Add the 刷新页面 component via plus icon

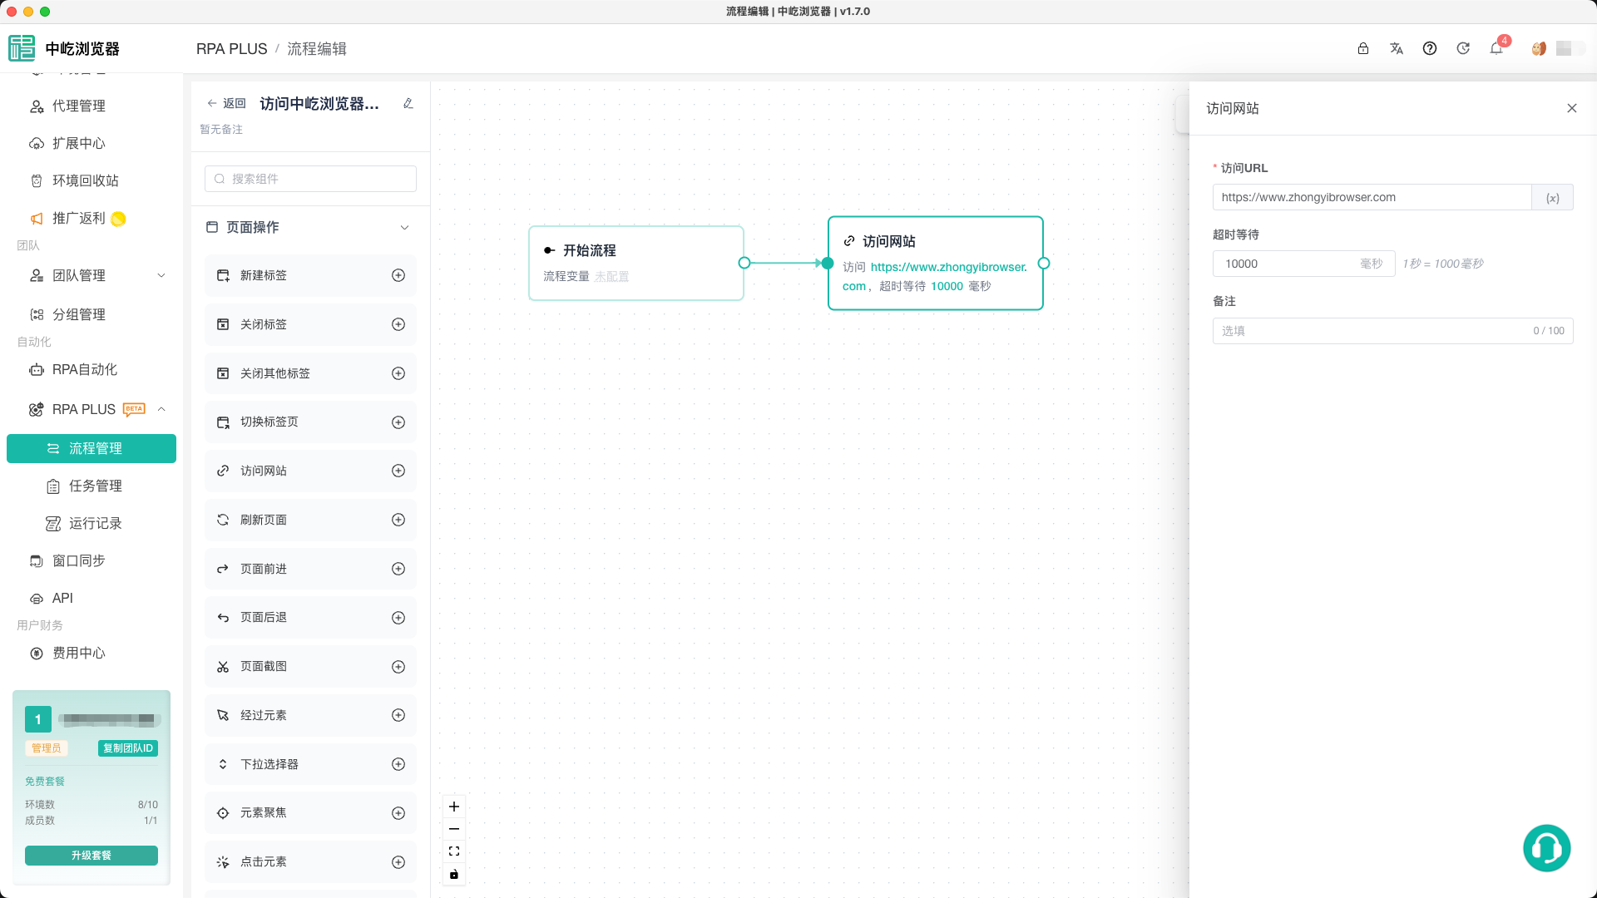coord(398,520)
